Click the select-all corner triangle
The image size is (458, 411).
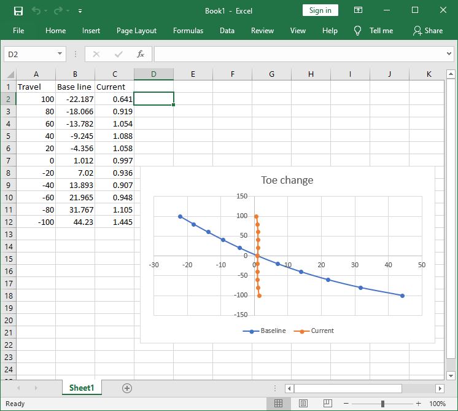(x=9, y=74)
